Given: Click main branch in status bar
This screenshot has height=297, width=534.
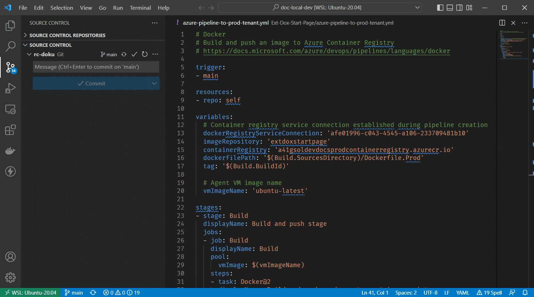Looking at the screenshot, I should [74, 293].
